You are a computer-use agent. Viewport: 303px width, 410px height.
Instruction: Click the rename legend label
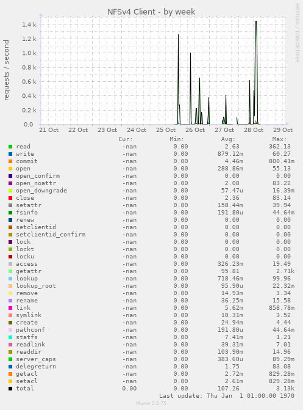coord(27,301)
